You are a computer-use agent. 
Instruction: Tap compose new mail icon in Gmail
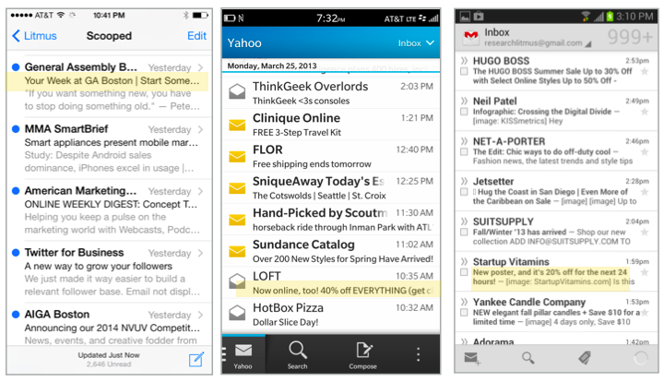click(472, 358)
